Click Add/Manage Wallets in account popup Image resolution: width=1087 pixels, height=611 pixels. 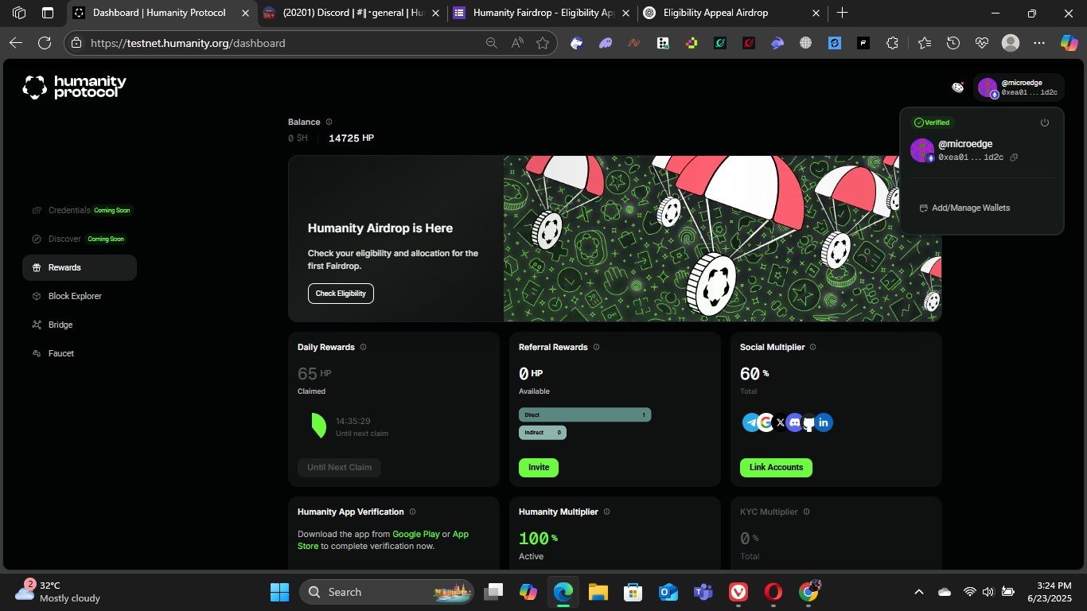tap(964, 208)
